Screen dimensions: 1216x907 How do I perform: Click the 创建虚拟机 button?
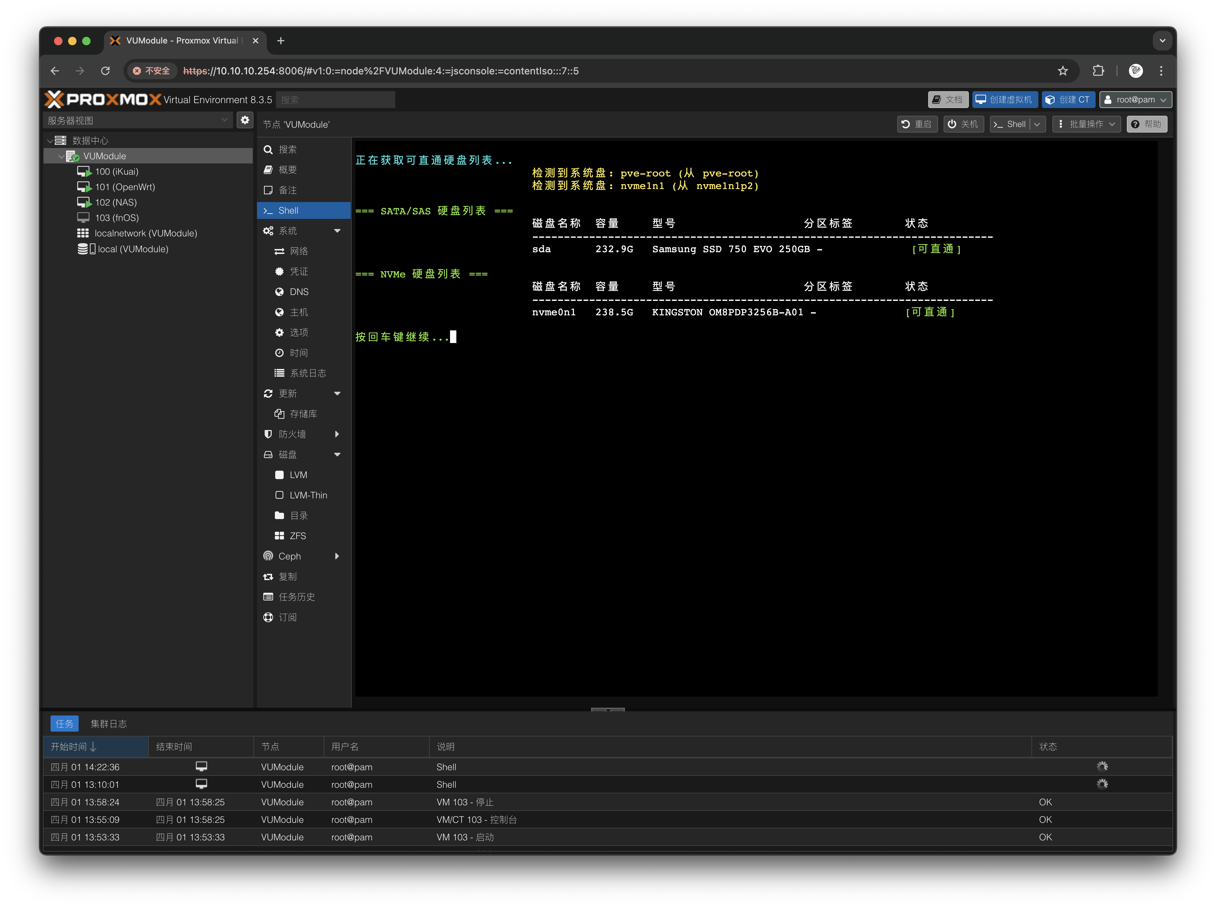coord(1004,100)
